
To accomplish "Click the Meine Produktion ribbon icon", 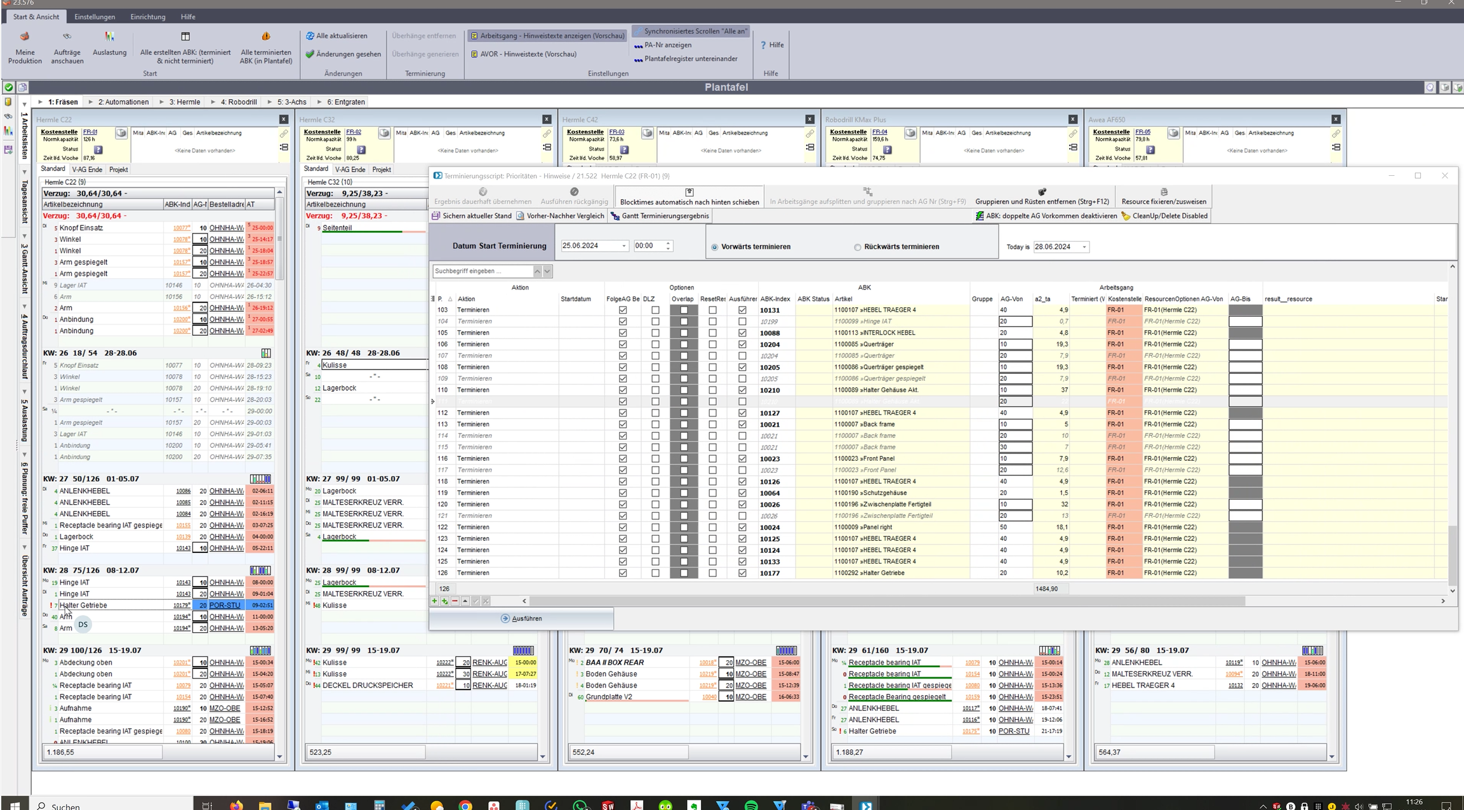I will [x=25, y=37].
